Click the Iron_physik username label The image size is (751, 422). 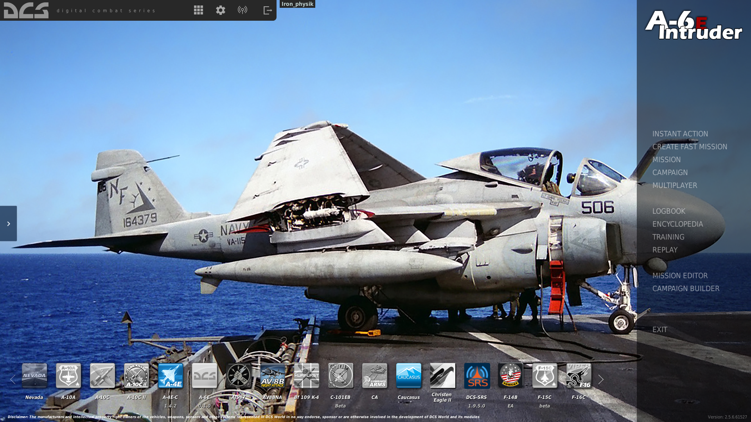(x=297, y=4)
